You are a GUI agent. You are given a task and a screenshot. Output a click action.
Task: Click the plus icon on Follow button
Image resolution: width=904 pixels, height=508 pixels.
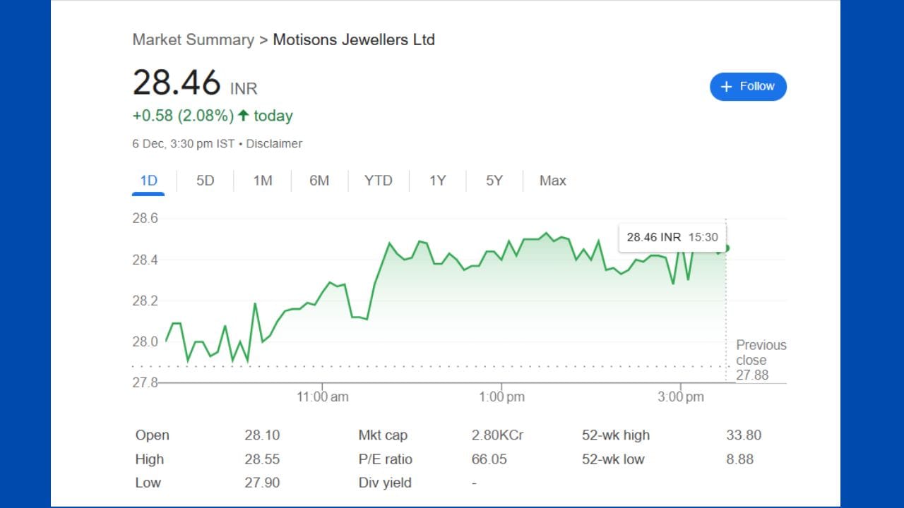pyautogui.click(x=726, y=87)
